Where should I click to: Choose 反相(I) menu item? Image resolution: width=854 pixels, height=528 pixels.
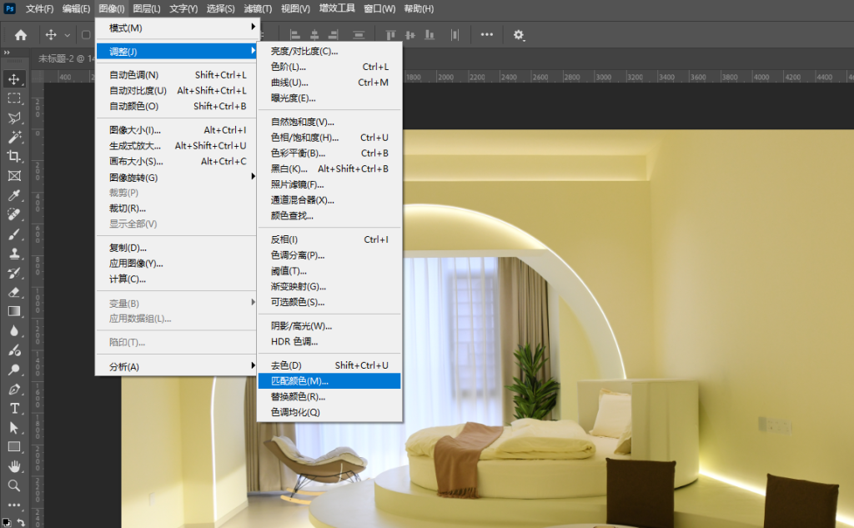click(329, 239)
